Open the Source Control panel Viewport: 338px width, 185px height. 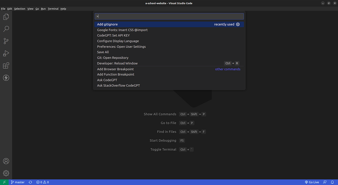point(6,41)
